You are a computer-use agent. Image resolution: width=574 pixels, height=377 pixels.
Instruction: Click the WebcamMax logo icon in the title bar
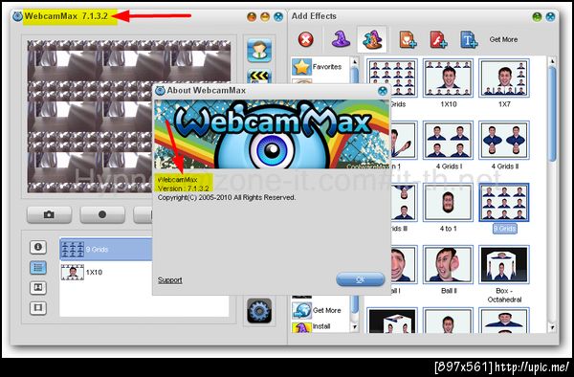pyautogui.click(x=17, y=16)
